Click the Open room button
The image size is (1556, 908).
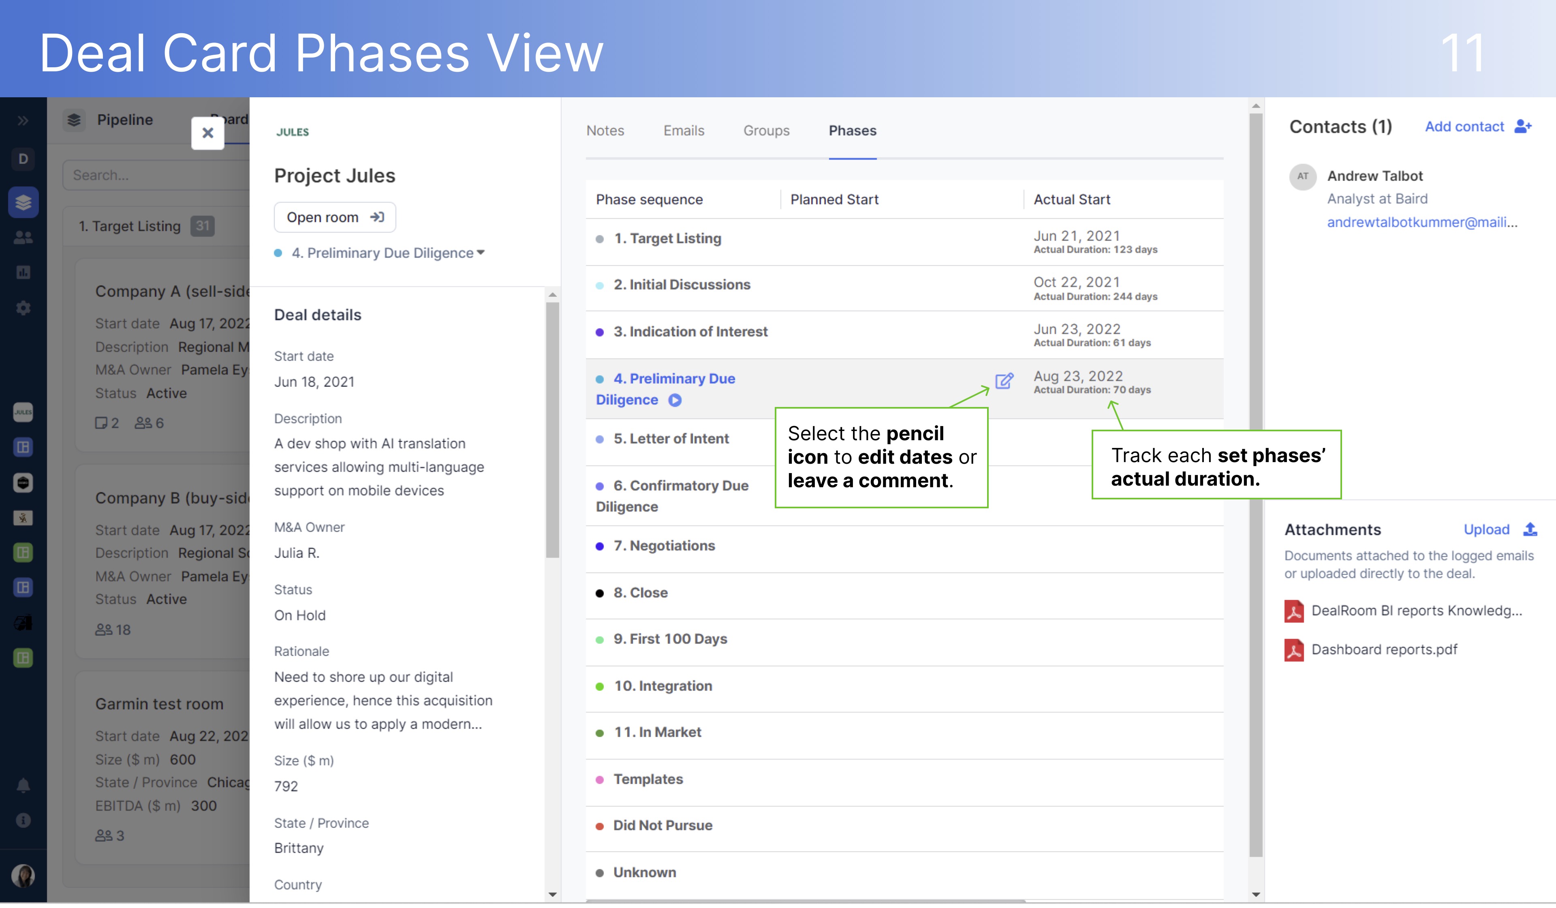click(335, 217)
